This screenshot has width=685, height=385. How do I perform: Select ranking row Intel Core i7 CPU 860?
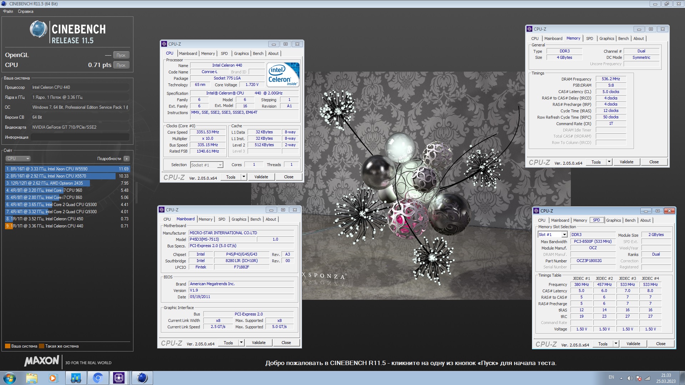pyautogui.click(x=67, y=197)
